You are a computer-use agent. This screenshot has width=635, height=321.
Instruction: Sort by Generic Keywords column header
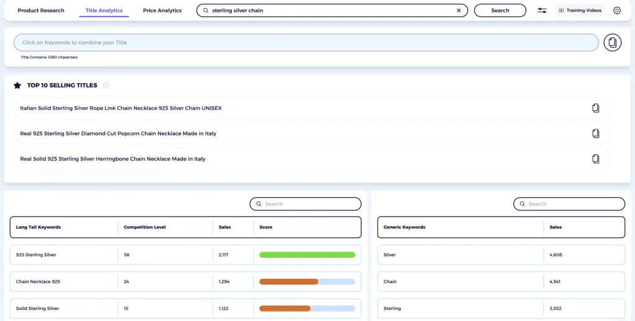pyautogui.click(x=404, y=227)
